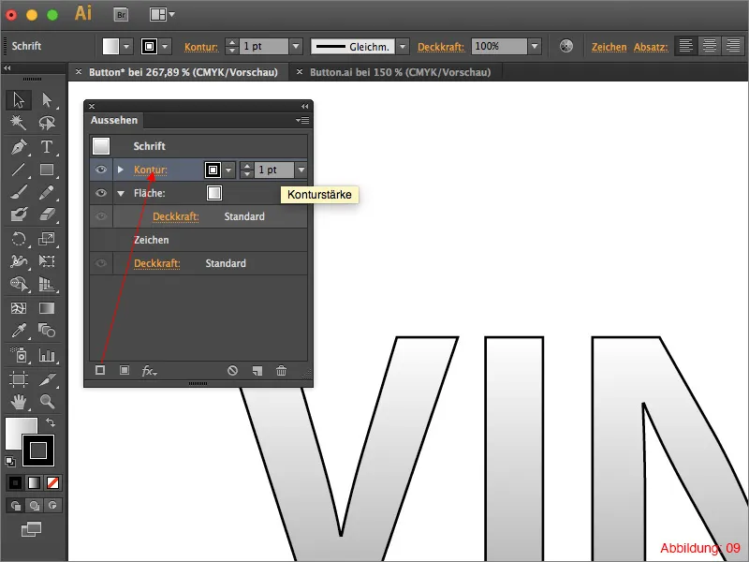The height and width of the screenshot is (562, 749).
Task: Select the Shape Builder tool
Action: [x=19, y=284]
